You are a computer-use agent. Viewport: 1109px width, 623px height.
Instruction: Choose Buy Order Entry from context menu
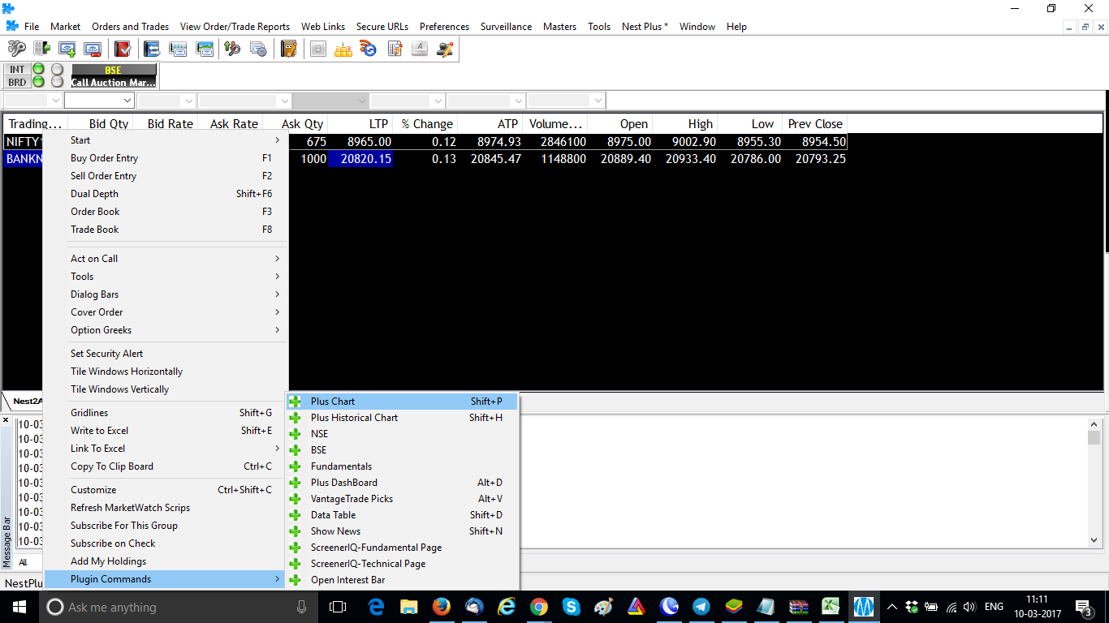[x=166, y=158]
